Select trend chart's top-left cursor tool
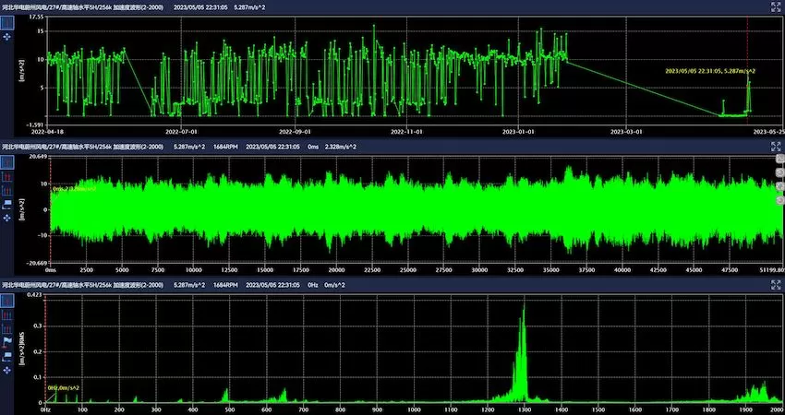785x415 pixels. point(8,21)
